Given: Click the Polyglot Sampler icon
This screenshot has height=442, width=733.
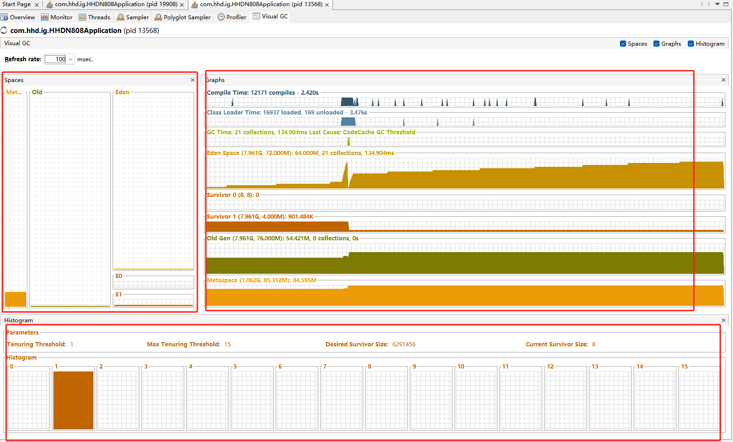Looking at the screenshot, I should pos(158,17).
